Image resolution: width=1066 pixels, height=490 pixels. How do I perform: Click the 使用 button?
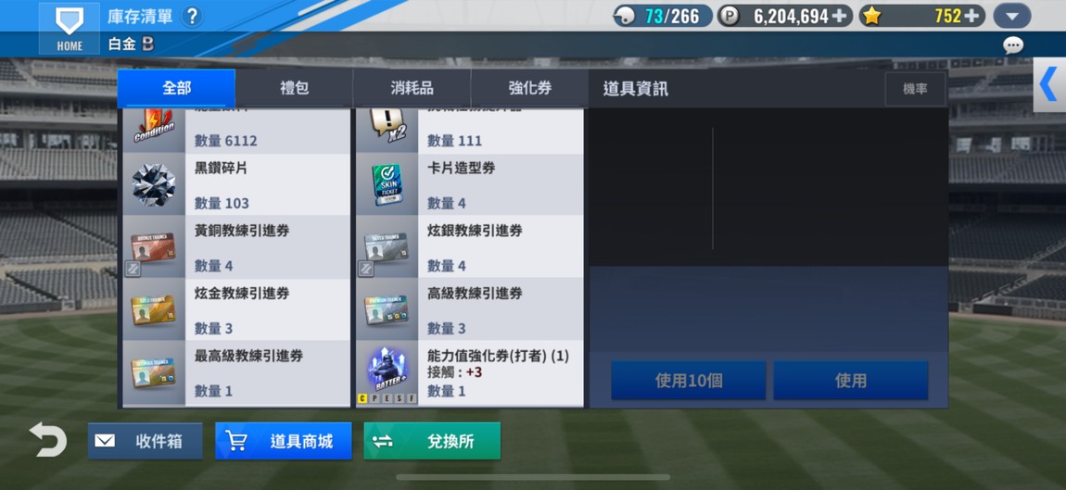pos(851,381)
